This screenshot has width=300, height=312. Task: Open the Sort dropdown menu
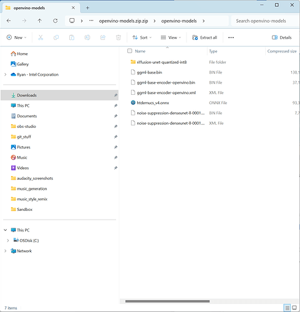point(142,37)
